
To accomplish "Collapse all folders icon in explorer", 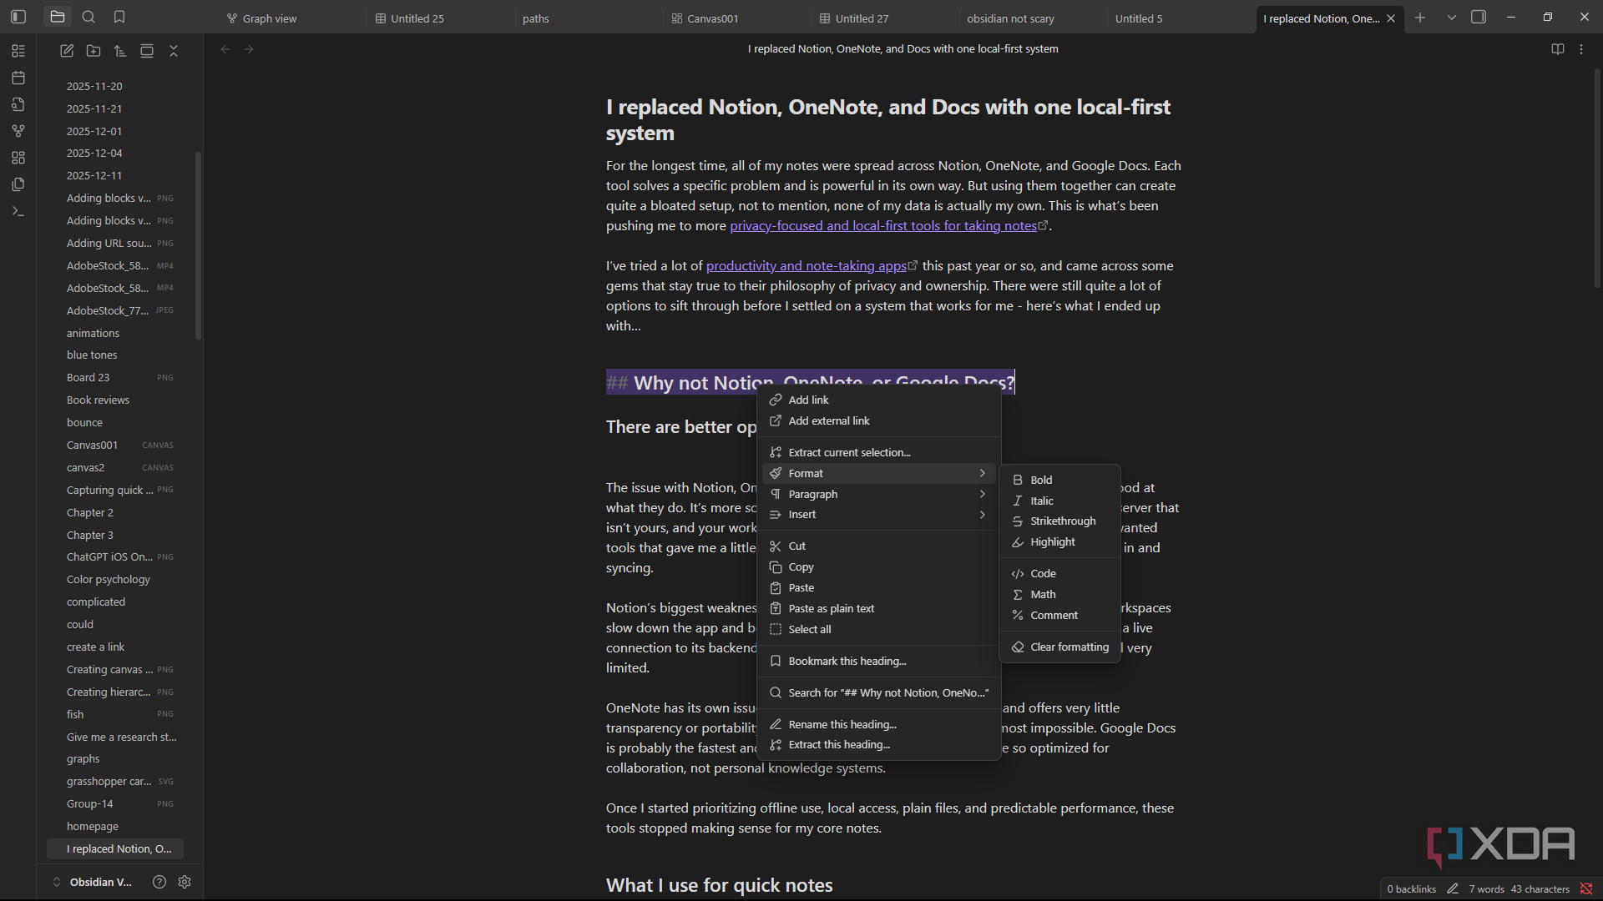I will pyautogui.click(x=174, y=51).
